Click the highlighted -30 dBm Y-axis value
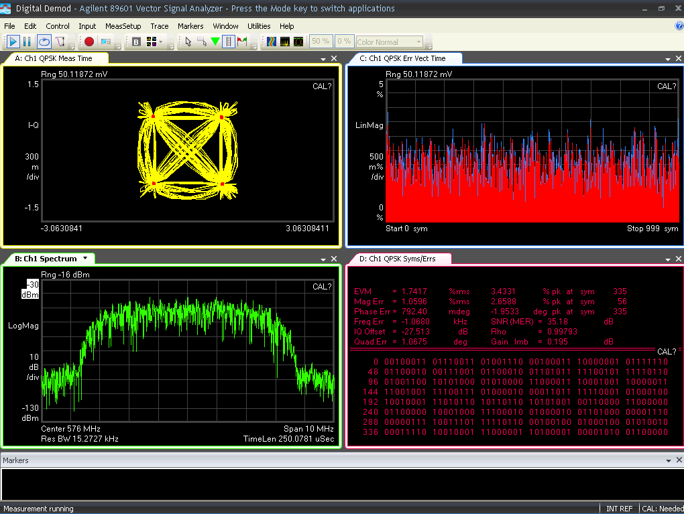The image size is (684, 514). tap(30, 290)
